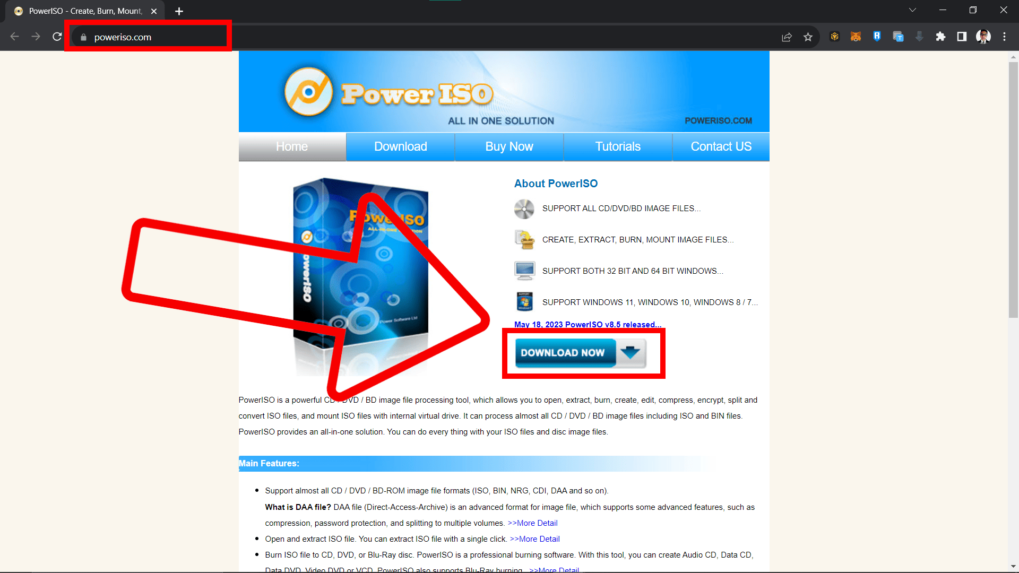Click the Download tab in navigation
Screen dimensions: 1019x573
click(x=400, y=146)
